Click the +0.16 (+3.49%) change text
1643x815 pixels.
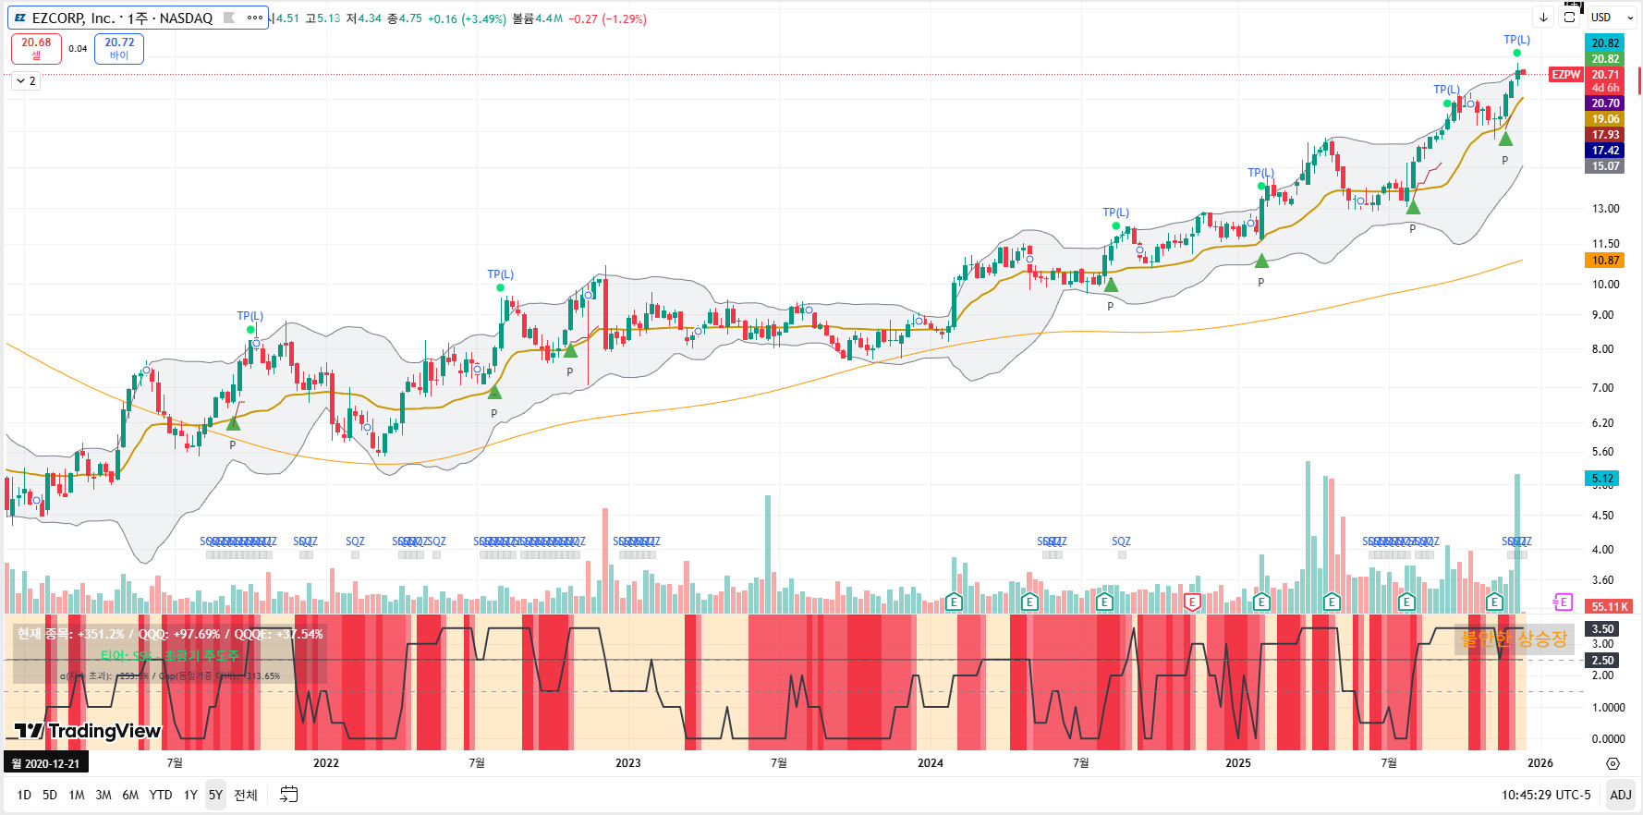coord(467,18)
